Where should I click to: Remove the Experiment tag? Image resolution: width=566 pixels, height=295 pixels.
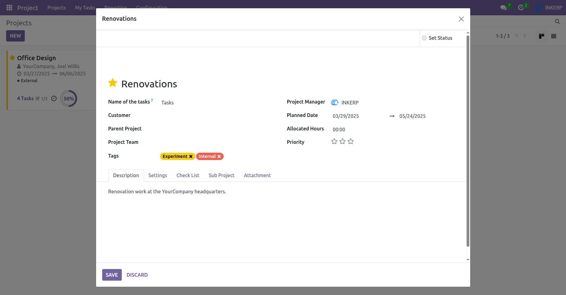click(x=191, y=156)
